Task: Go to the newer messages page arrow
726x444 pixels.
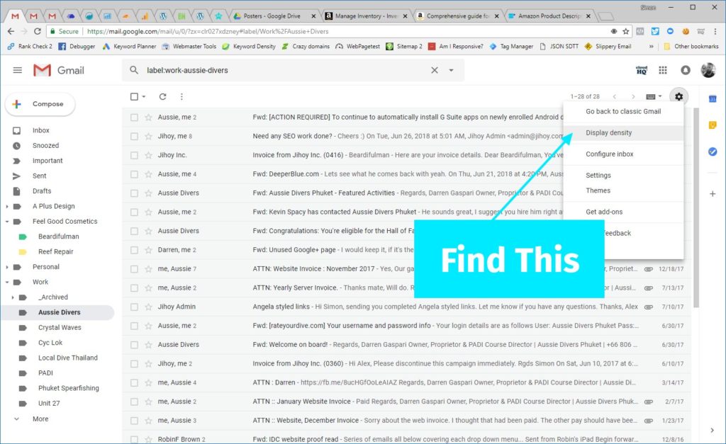Action: pyautogui.click(x=615, y=97)
